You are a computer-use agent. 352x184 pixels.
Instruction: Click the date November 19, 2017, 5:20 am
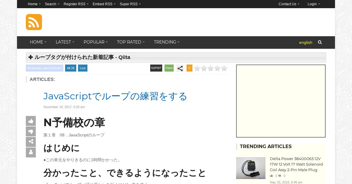click(x=64, y=107)
